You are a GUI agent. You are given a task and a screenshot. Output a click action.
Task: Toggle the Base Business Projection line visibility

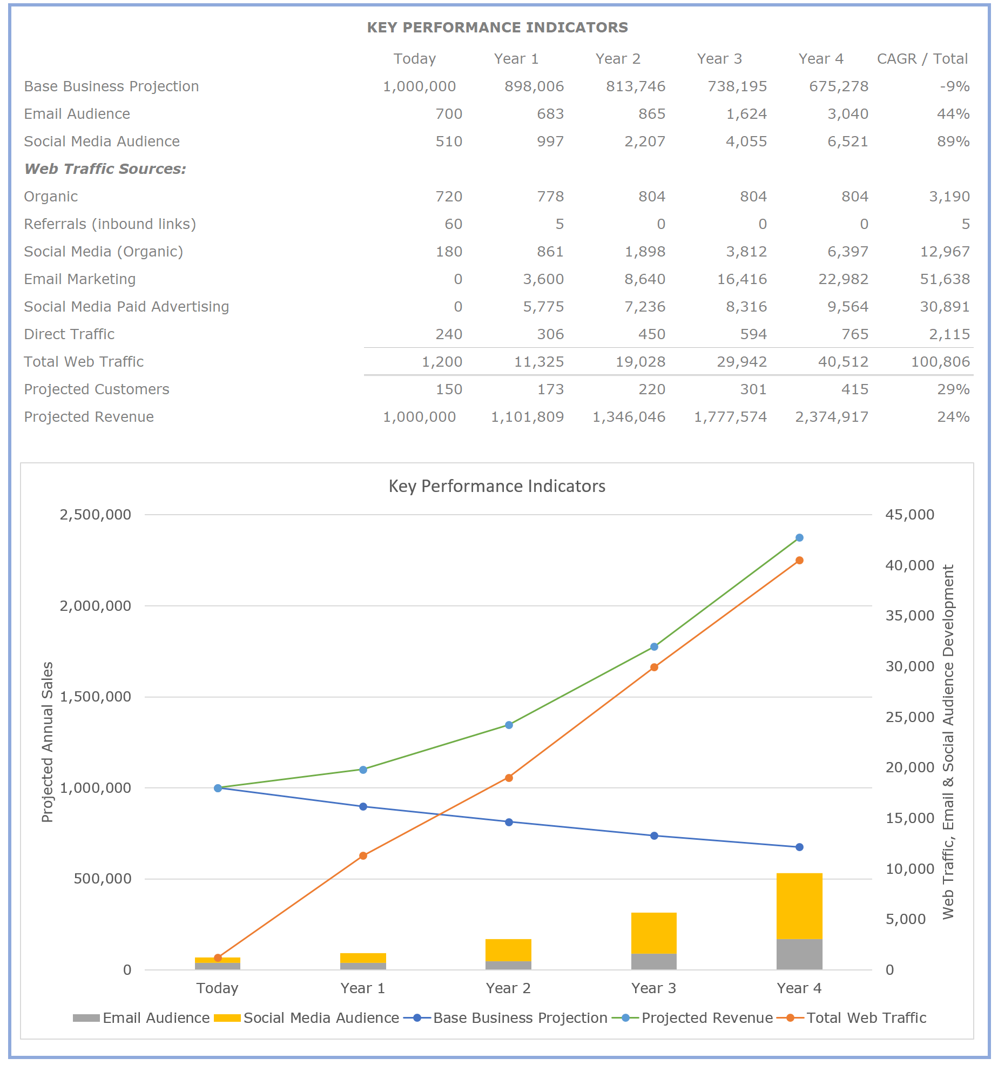coord(520,1017)
